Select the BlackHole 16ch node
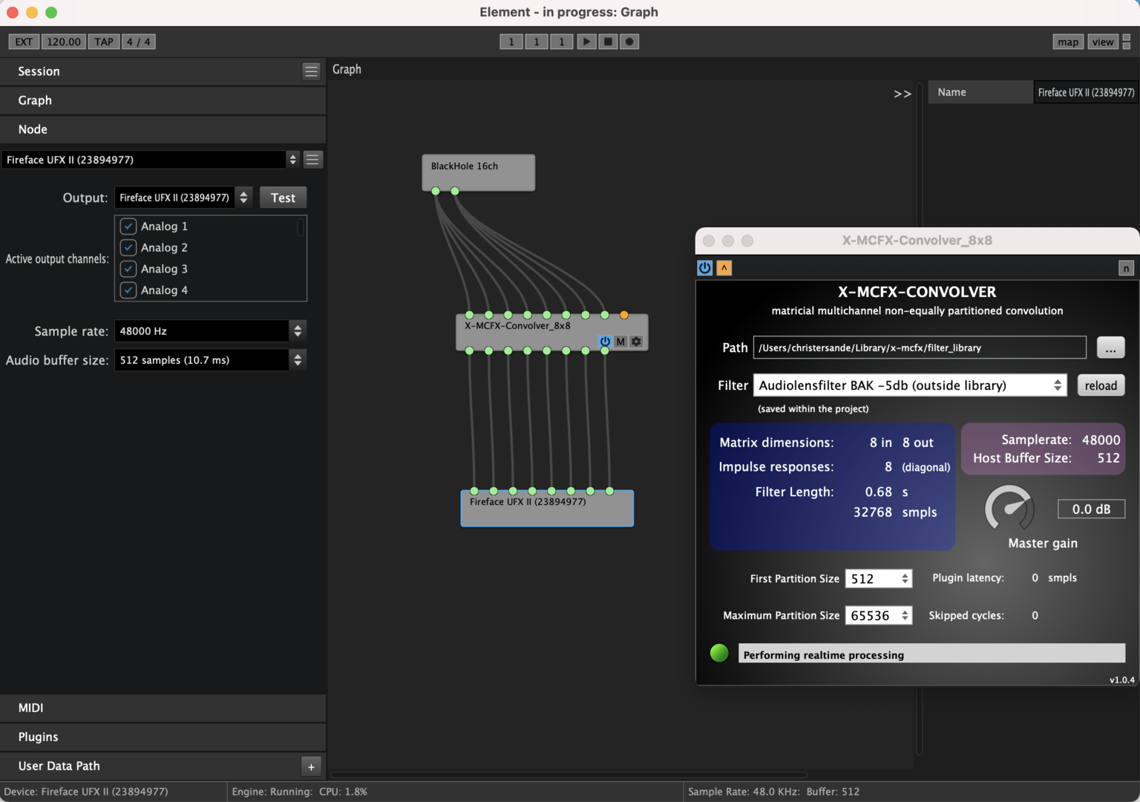The height and width of the screenshot is (802, 1140). point(478,172)
